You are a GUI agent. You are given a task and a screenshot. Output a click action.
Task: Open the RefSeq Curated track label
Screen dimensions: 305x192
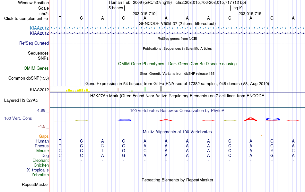click(x=34, y=43)
